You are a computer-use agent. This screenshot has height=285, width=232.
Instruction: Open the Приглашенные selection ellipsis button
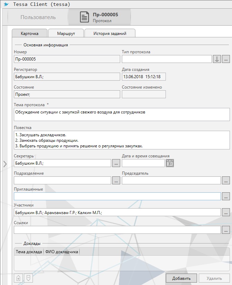[x=226, y=196]
